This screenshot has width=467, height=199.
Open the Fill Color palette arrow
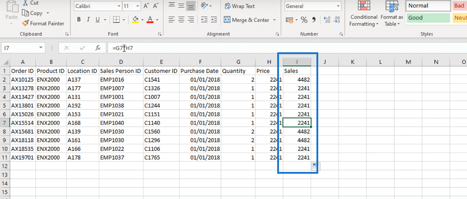pyautogui.click(x=142, y=20)
